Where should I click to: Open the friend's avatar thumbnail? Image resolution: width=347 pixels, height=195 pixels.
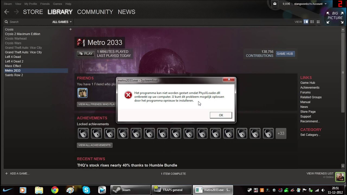(x=82, y=93)
